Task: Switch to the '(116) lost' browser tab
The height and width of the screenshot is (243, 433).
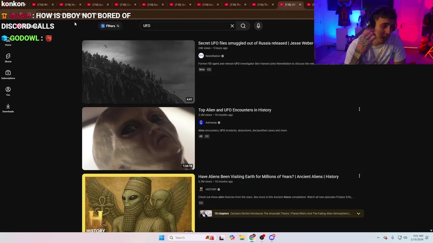Action: tap(98, 5)
